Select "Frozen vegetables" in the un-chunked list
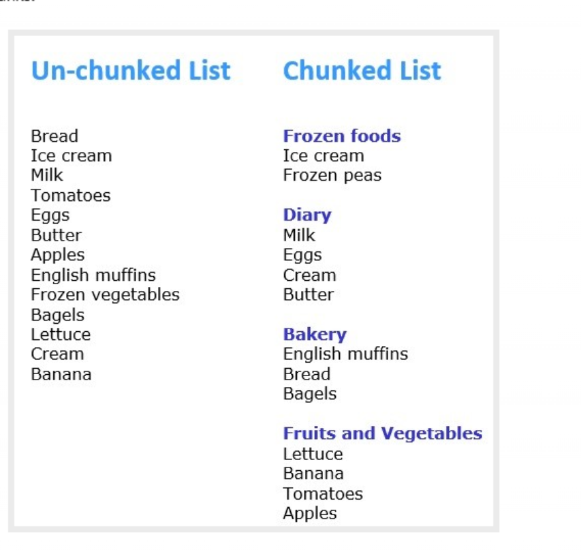This screenshot has height=552, width=581. coord(105,295)
